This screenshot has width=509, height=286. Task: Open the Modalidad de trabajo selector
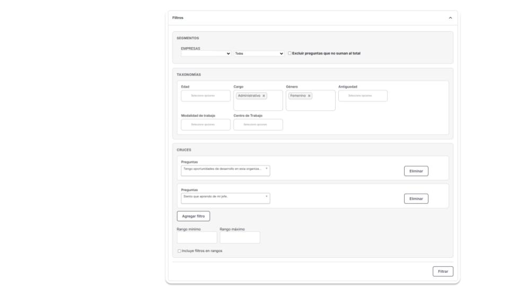pyautogui.click(x=206, y=124)
